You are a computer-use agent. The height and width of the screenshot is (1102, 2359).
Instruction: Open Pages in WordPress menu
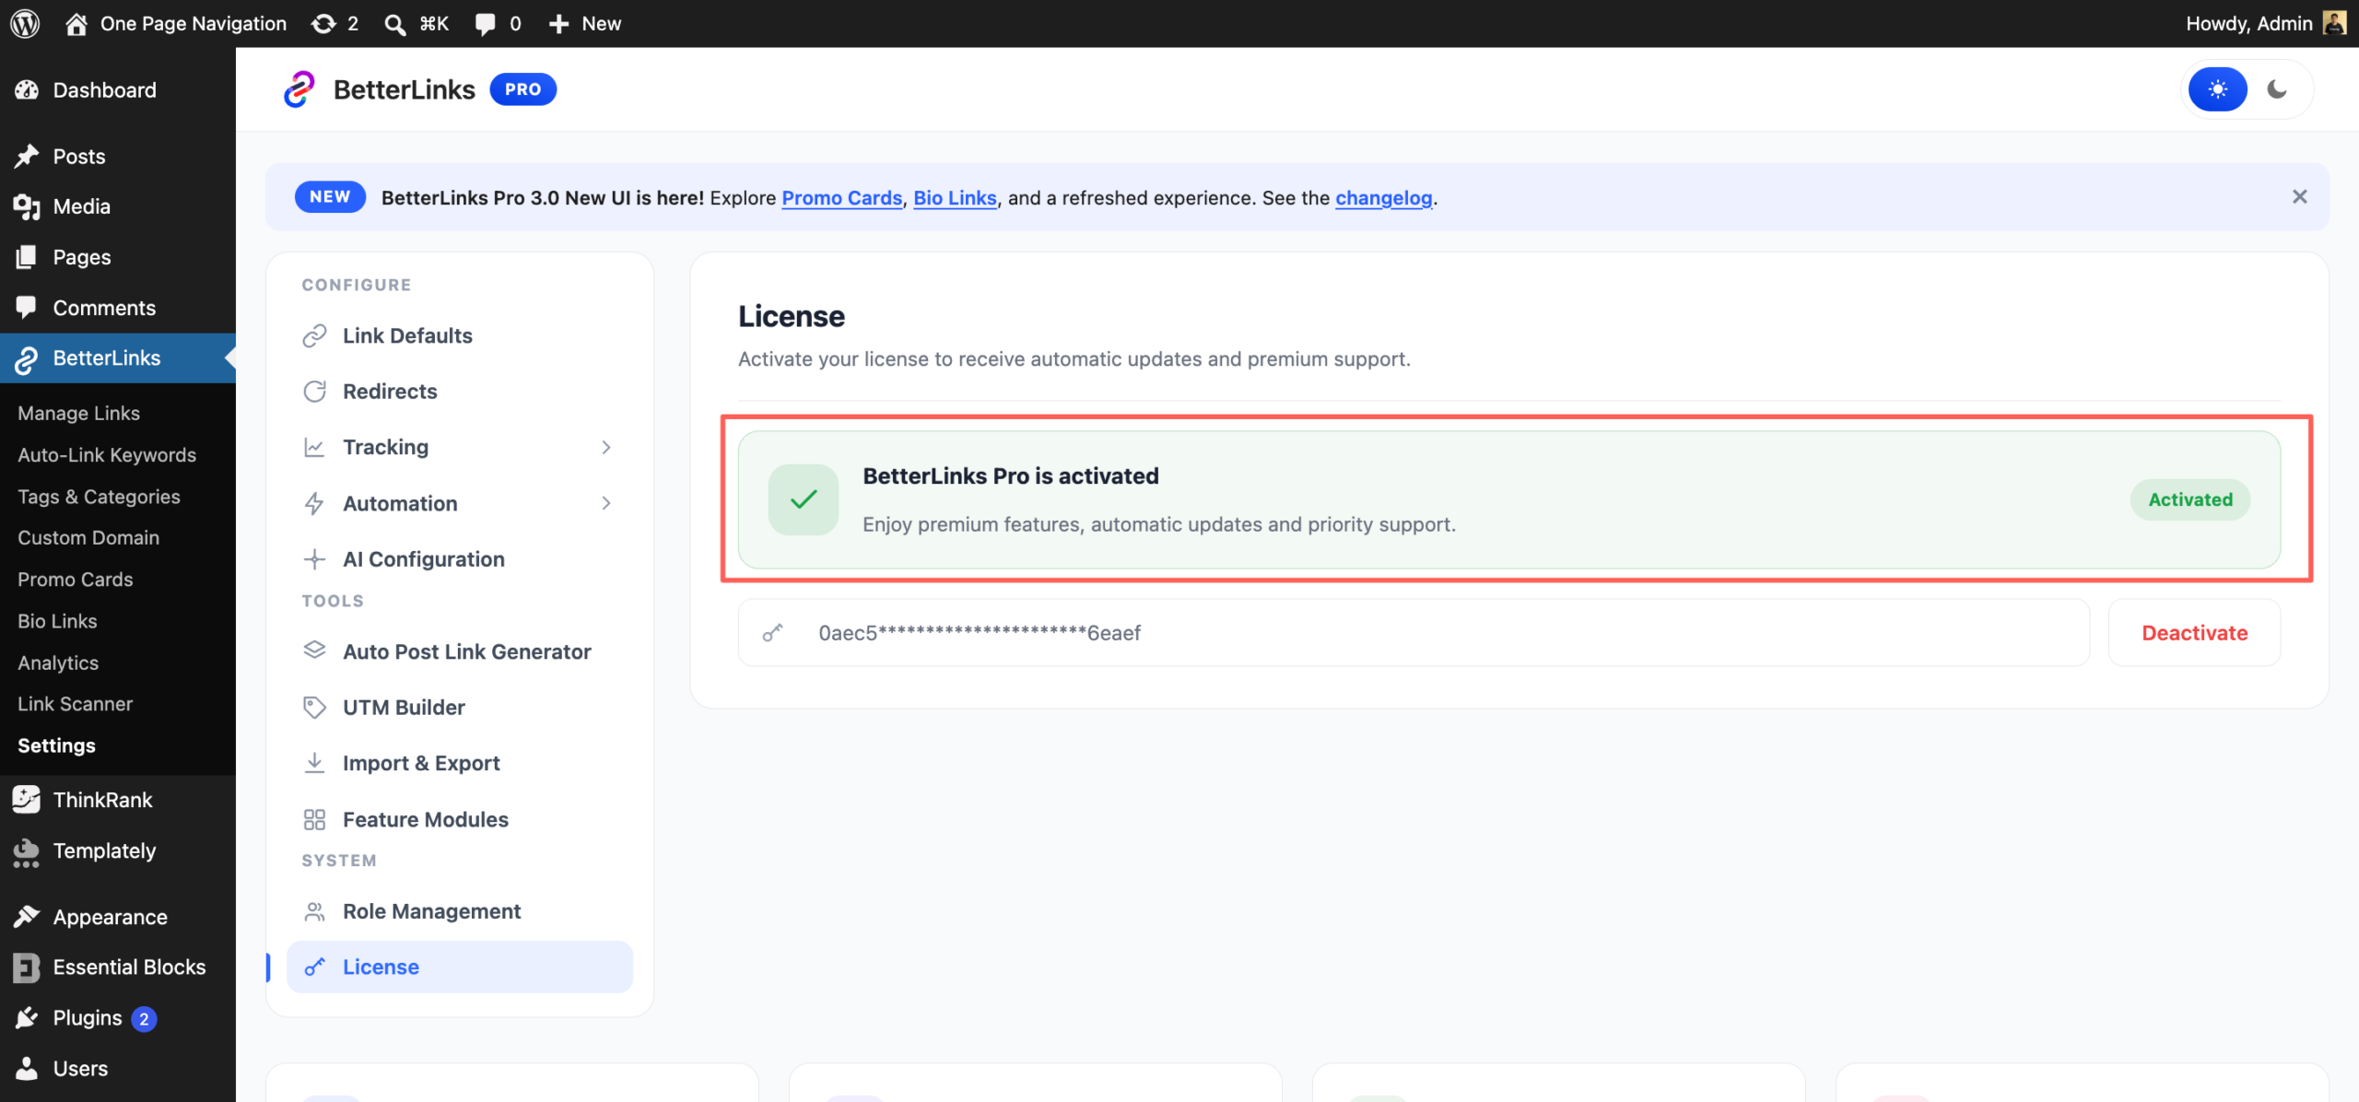pyautogui.click(x=118, y=257)
